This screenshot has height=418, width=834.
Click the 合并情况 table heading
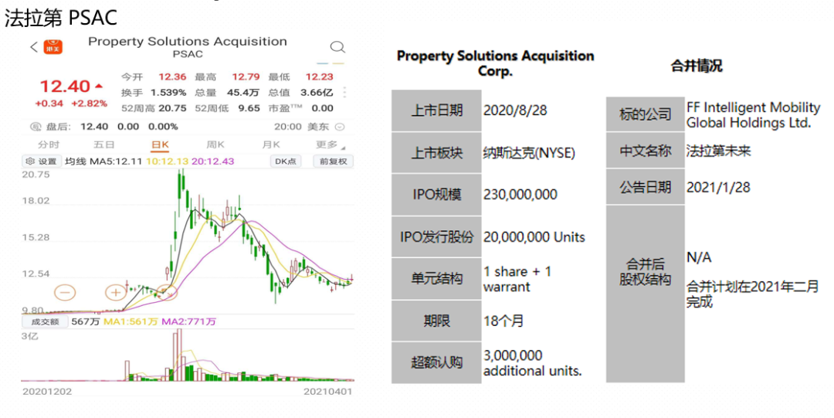click(x=697, y=66)
